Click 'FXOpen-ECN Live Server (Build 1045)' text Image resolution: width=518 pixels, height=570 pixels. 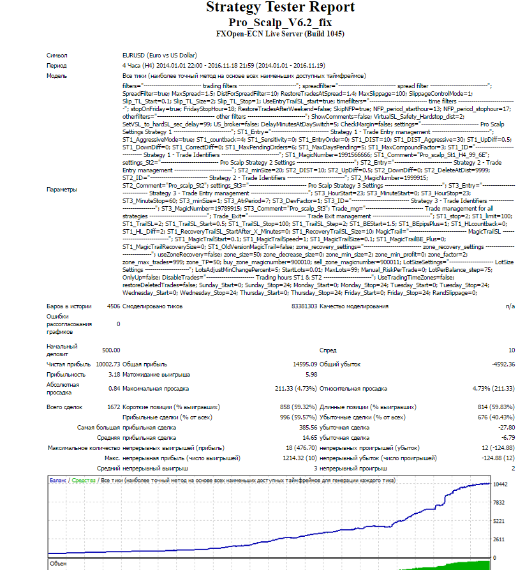280,34
